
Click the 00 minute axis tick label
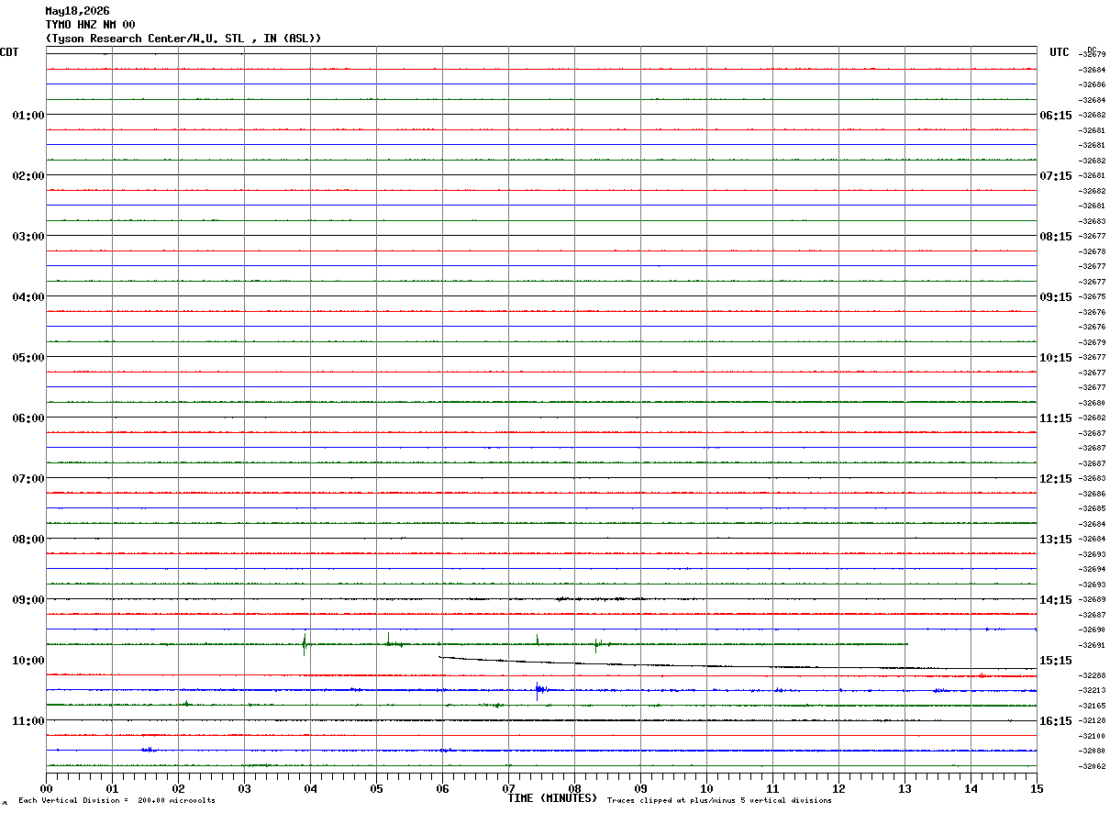47,788
